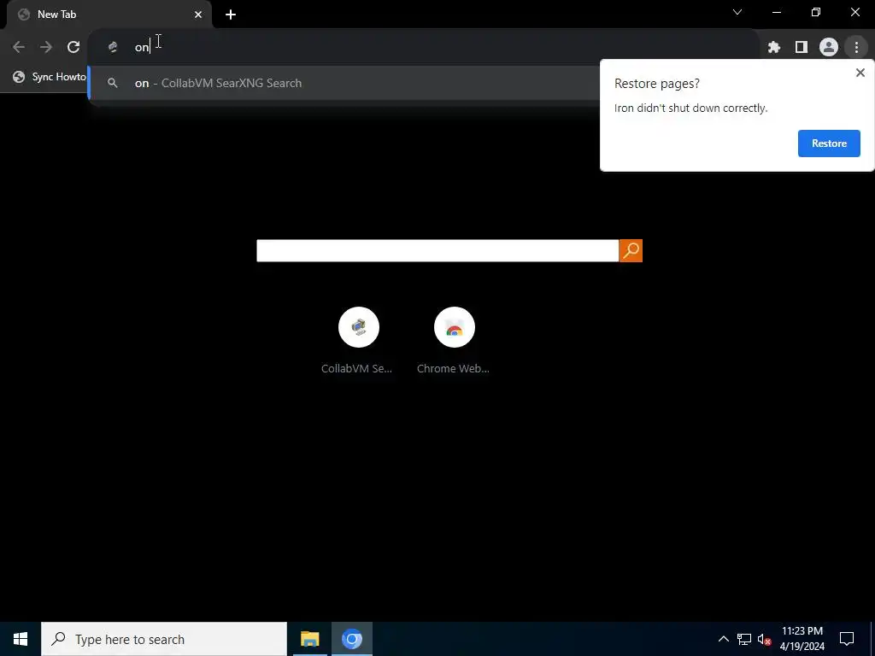The width and height of the screenshot is (875, 656).
Task: Open the notification center icon
Action: (847, 639)
